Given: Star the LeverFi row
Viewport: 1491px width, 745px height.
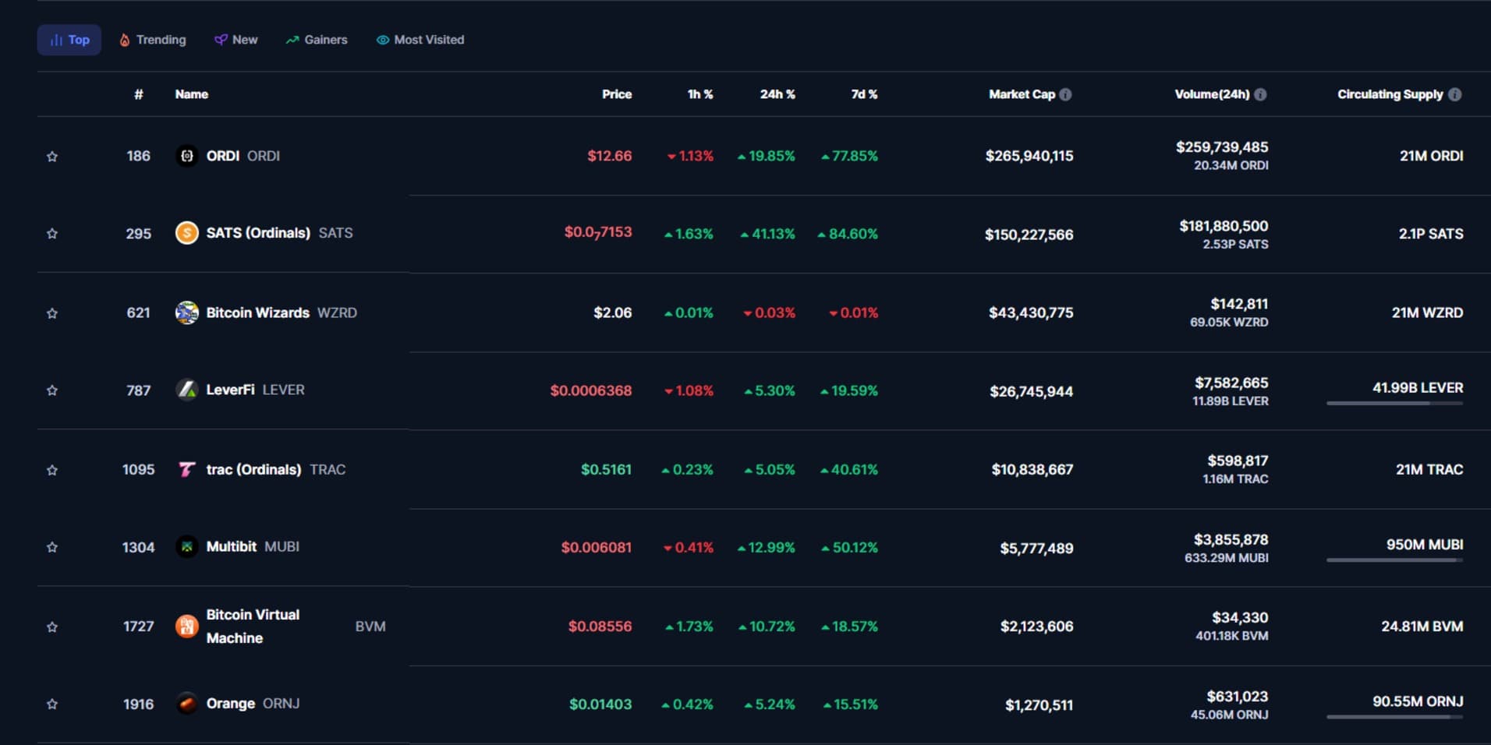Looking at the screenshot, I should click(x=52, y=390).
